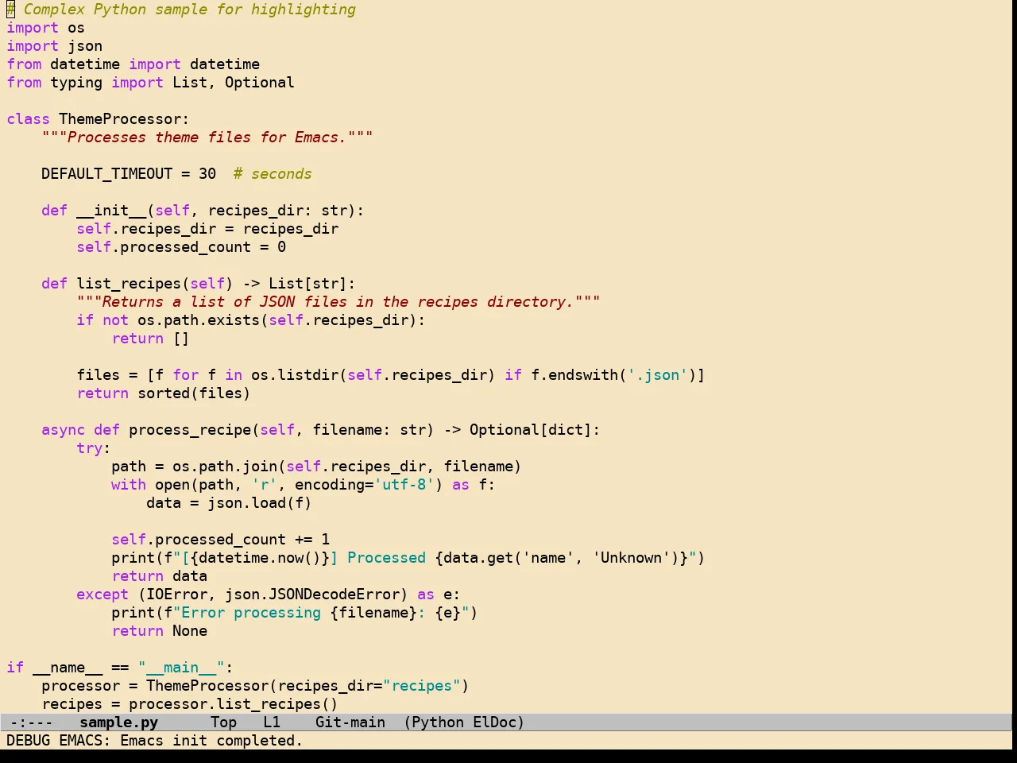Click 'Processed' in the print f-string

pos(387,558)
